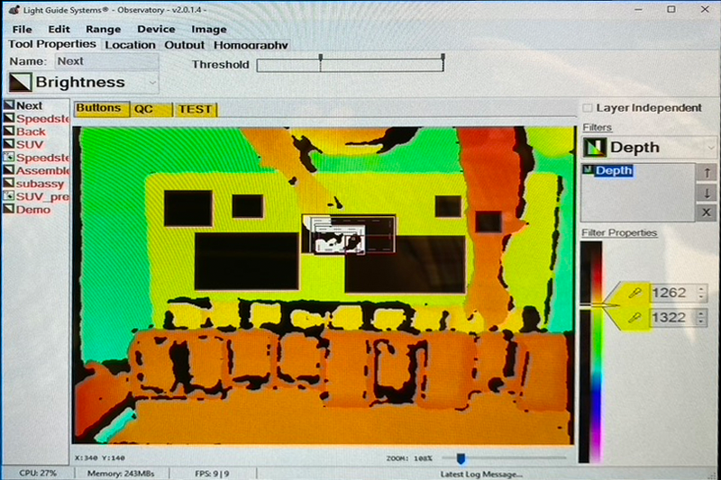This screenshot has width=721, height=480.
Task: Click the upper depth eyedropper icon
Action: (634, 294)
